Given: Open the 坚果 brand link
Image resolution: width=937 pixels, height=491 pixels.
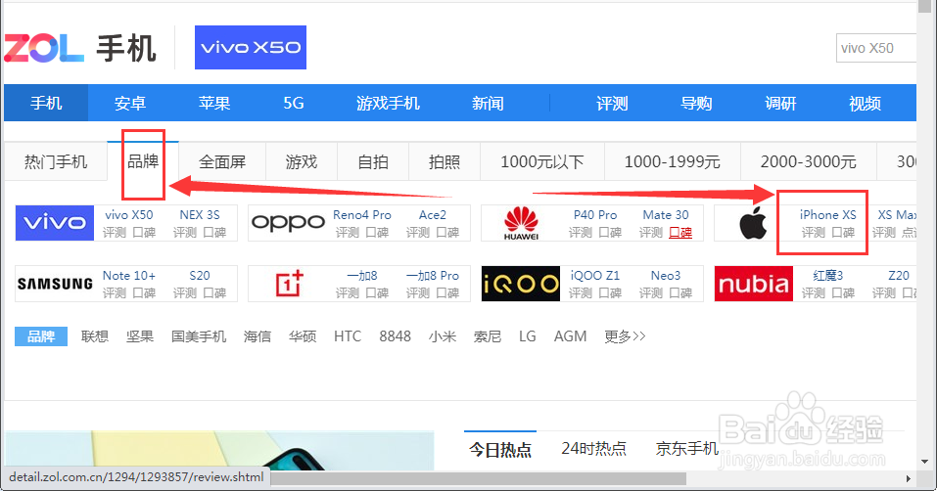Looking at the screenshot, I should pos(140,336).
